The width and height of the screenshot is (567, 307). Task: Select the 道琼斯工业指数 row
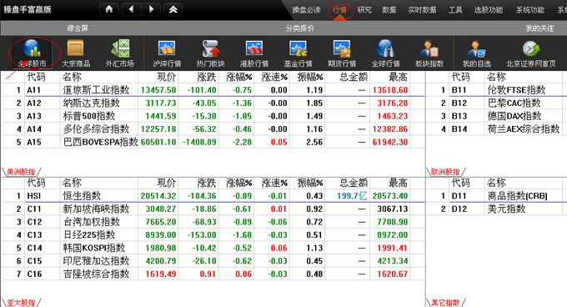213,89
